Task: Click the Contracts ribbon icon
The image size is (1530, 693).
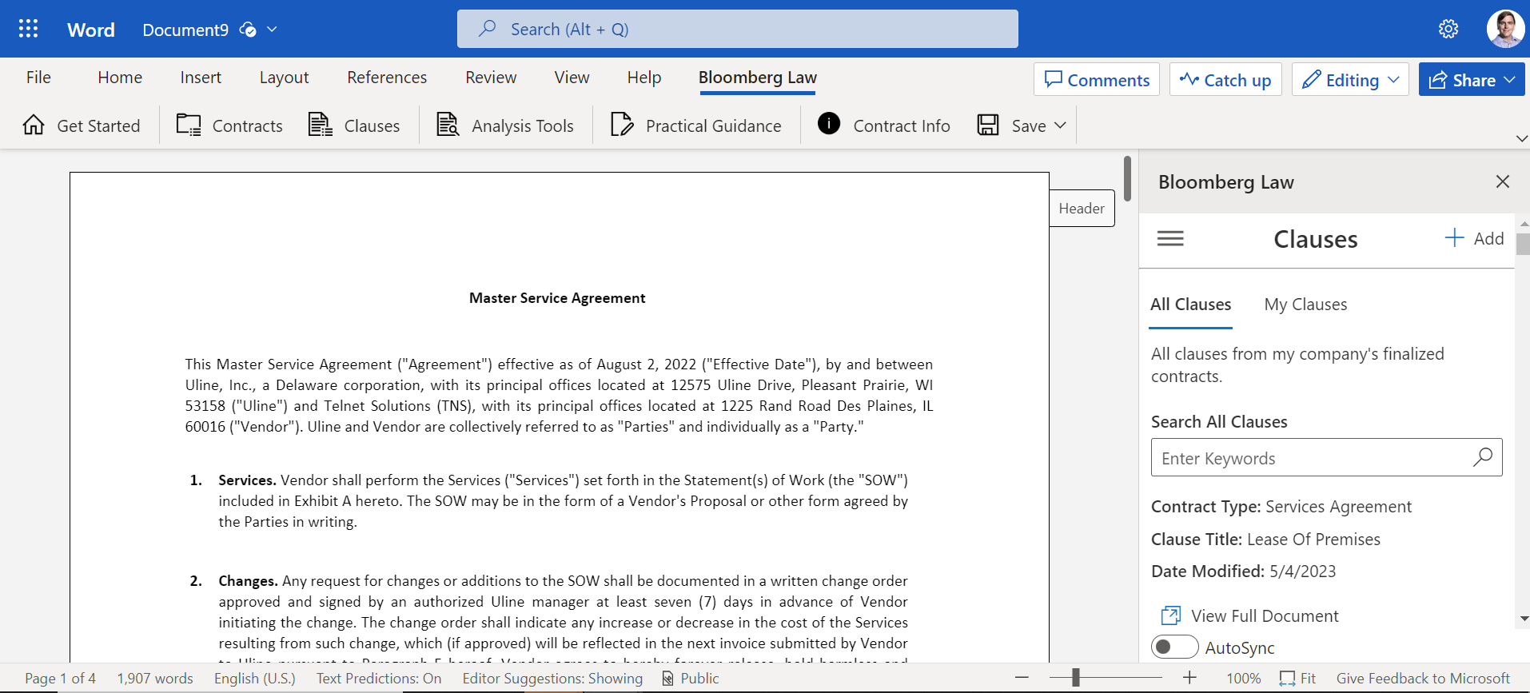Action: [x=189, y=125]
